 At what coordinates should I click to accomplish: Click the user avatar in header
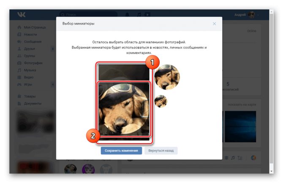[251, 15]
